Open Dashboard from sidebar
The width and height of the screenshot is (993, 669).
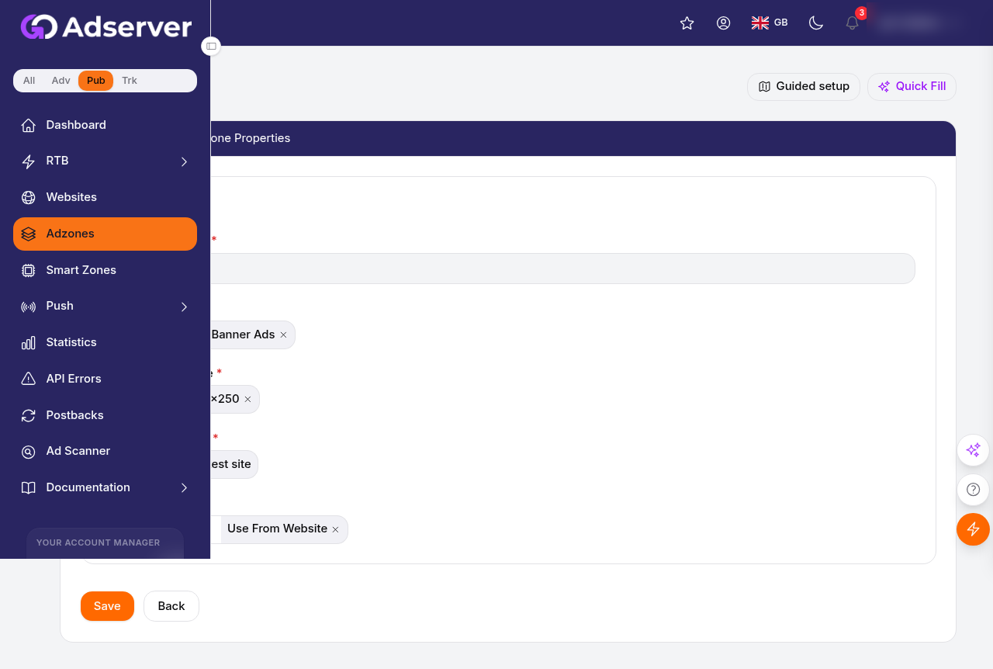(x=105, y=125)
